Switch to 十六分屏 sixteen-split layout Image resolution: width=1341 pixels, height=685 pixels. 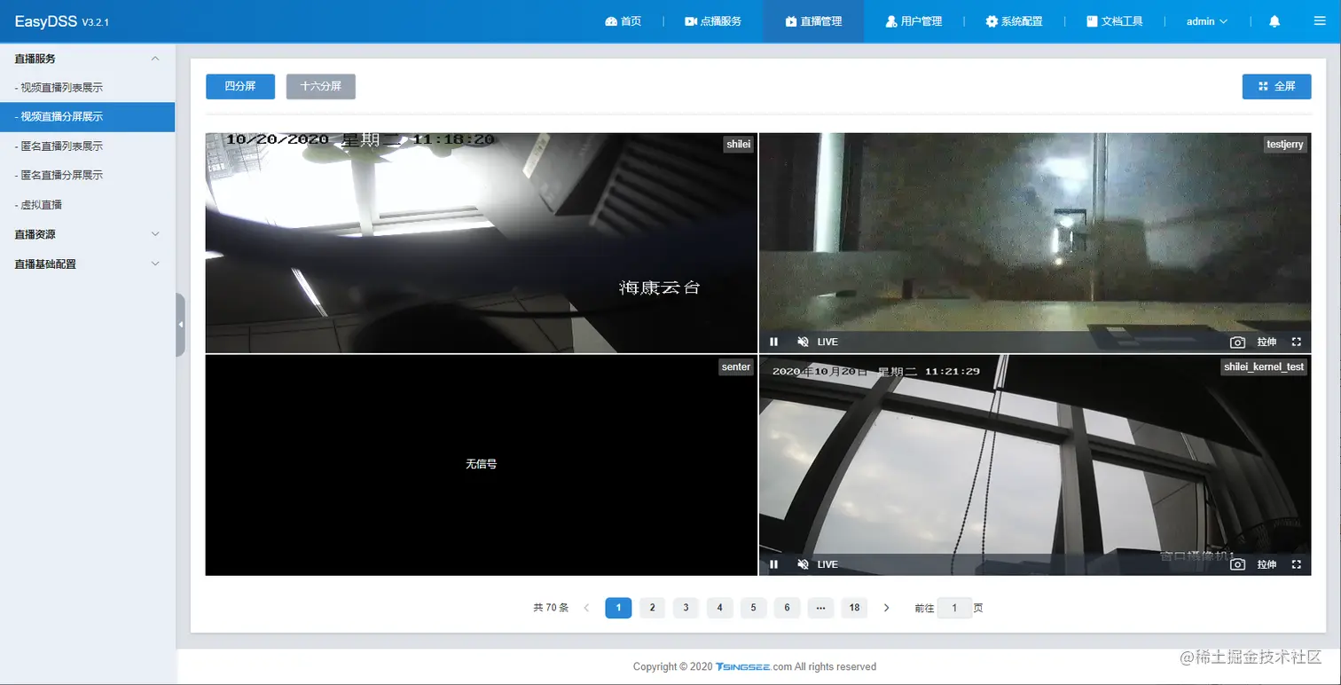[320, 86]
